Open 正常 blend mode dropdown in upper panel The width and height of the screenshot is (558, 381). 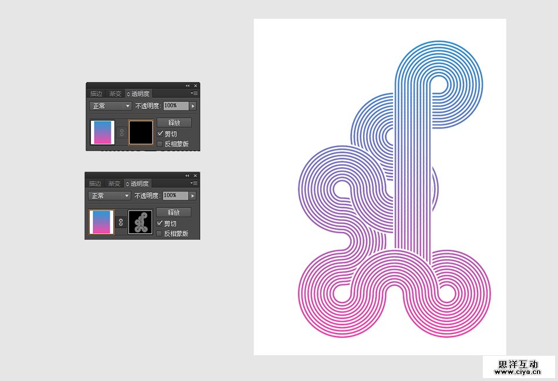click(x=110, y=106)
